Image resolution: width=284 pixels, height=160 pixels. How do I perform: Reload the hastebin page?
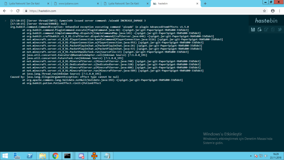pyautogui.click(x=18, y=11)
